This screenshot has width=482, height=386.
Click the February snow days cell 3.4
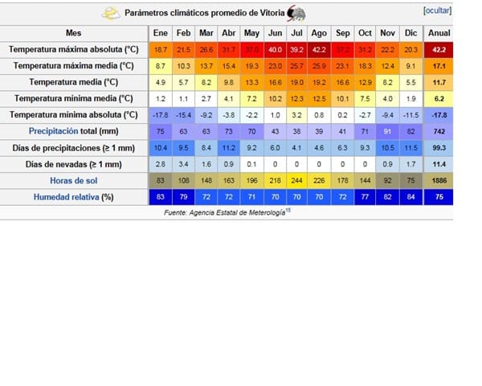tap(183, 164)
